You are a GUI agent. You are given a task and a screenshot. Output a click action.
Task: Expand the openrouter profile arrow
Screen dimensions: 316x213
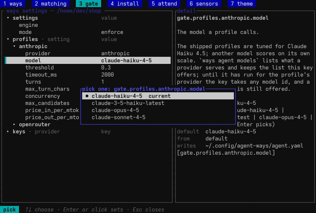tap(14, 124)
